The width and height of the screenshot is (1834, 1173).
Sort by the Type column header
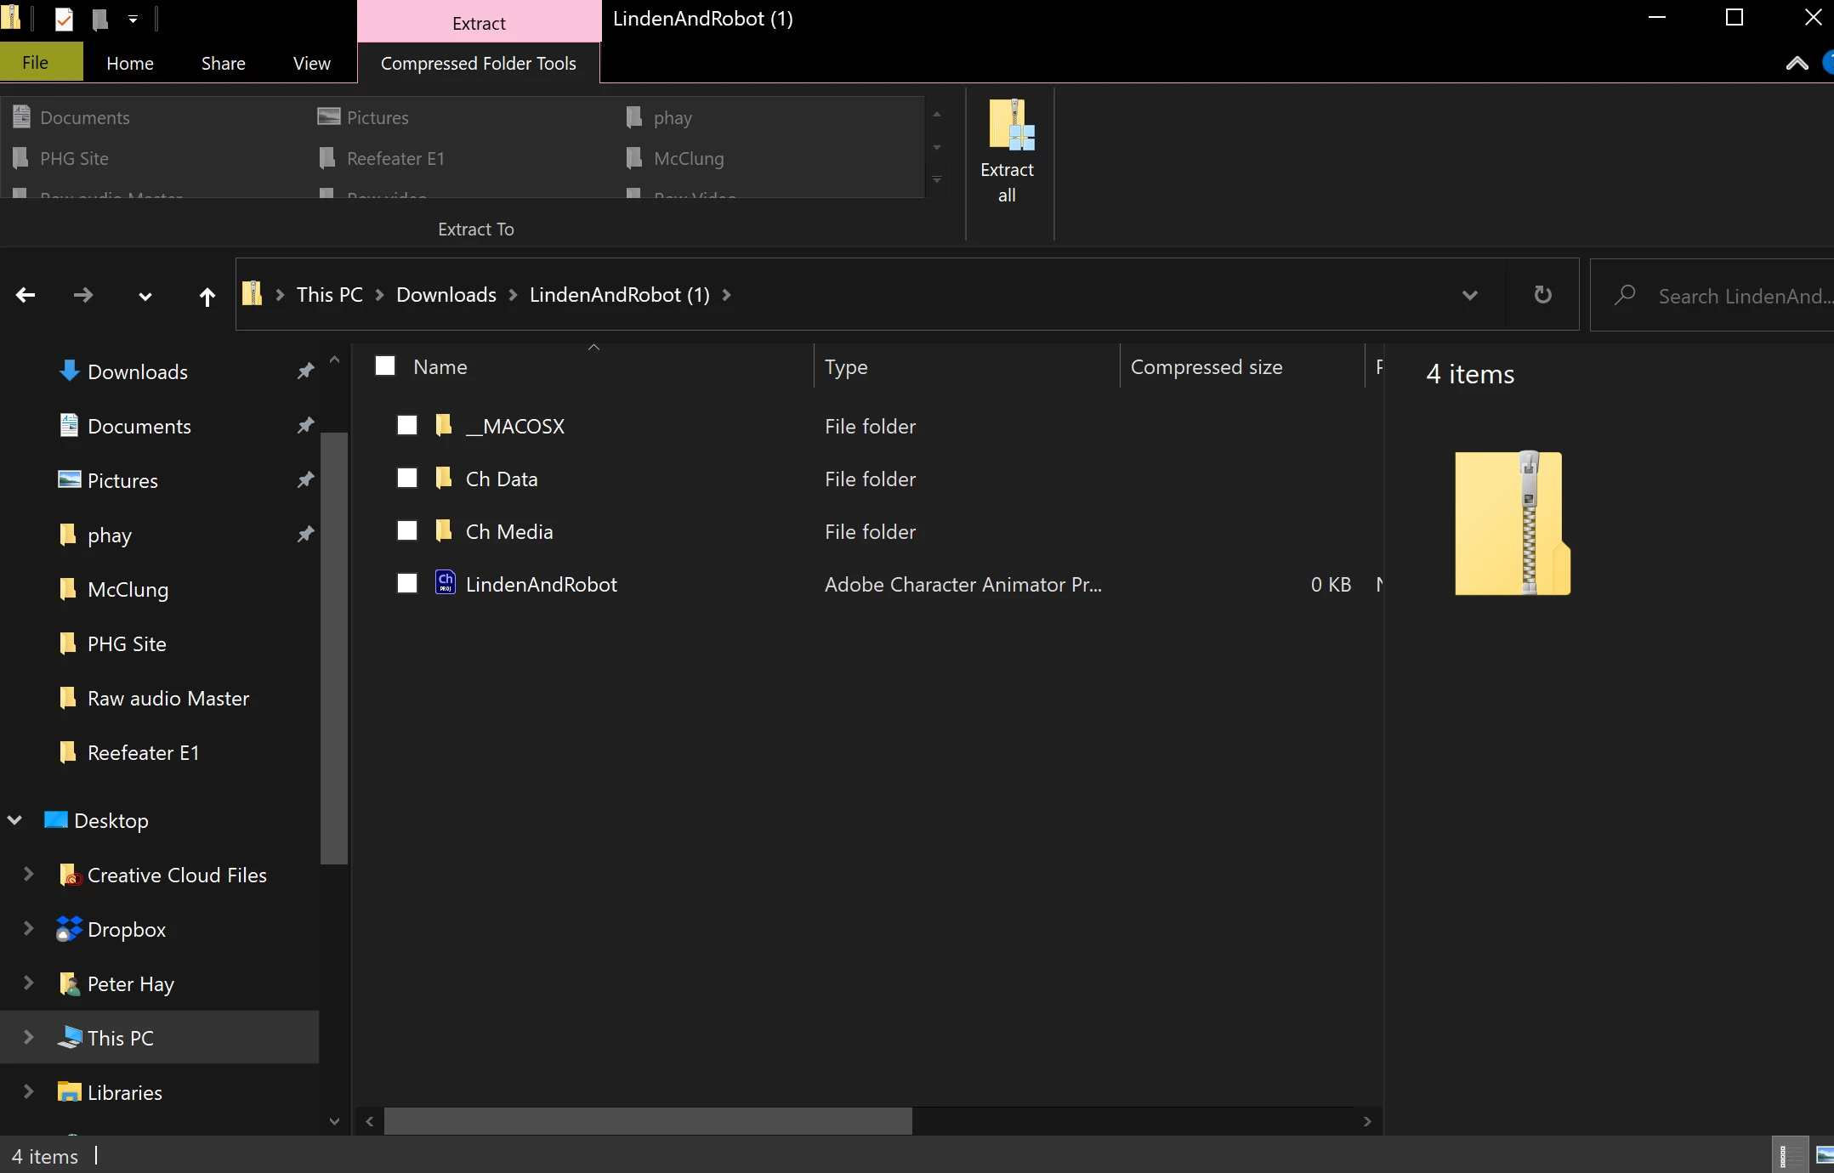(846, 367)
